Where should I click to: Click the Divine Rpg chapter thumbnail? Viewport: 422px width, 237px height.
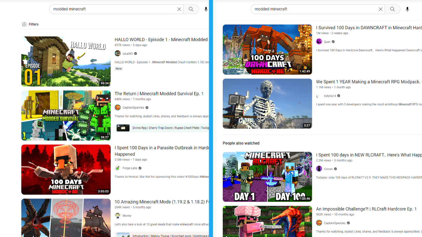click(123, 128)
